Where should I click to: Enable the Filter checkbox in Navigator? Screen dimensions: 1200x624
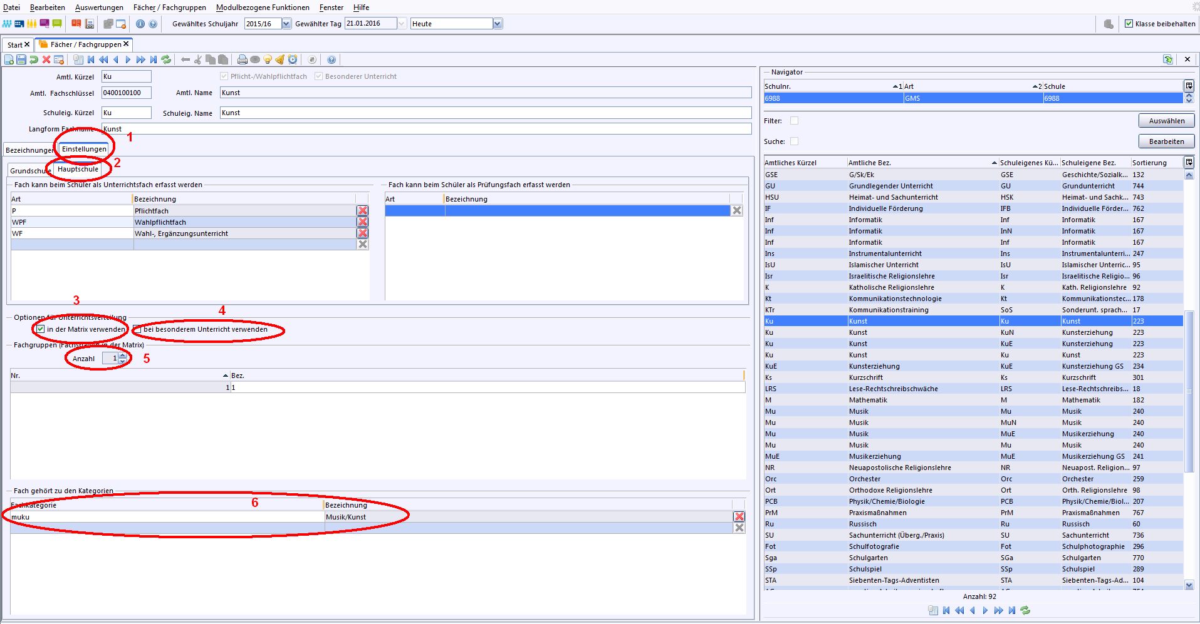point(794,121)
